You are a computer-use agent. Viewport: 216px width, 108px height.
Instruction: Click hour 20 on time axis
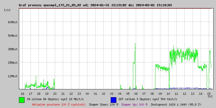pos(55,94)
